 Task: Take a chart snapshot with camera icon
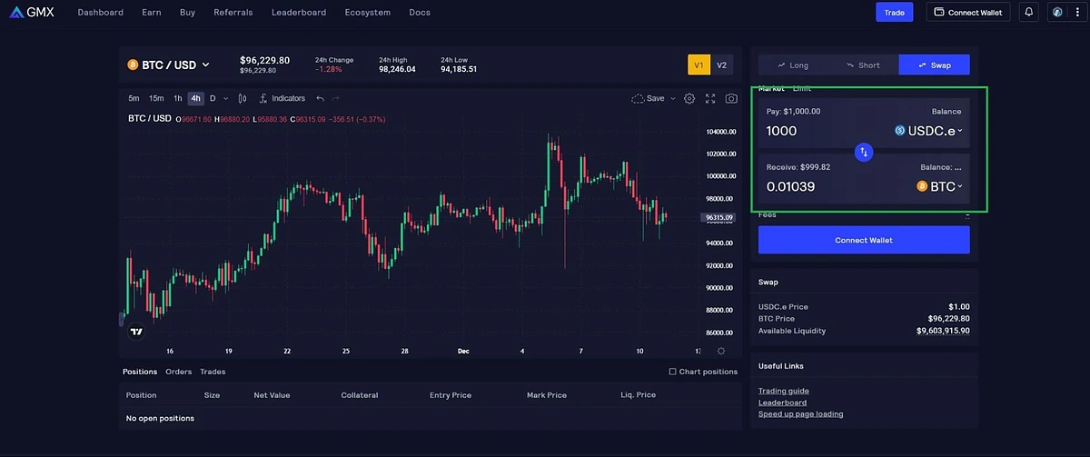(731, 98)
